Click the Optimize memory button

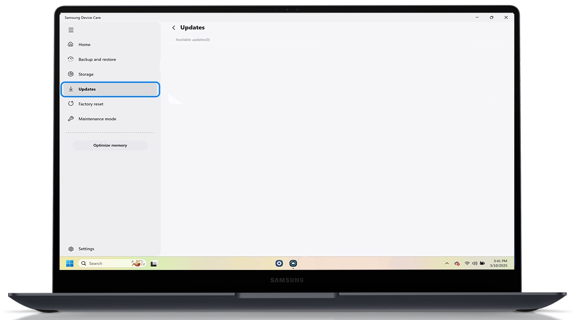pos(110,145)
